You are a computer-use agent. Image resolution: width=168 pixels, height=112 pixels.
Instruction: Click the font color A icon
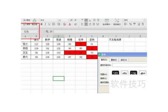pos(70,24)
